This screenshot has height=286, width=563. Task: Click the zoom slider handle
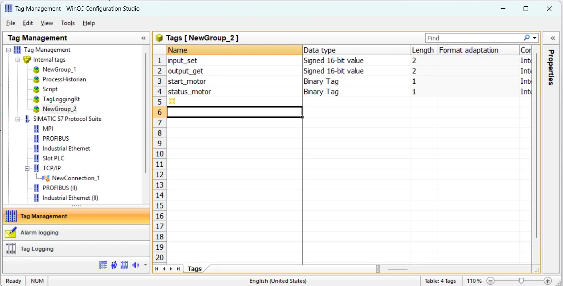[521, 281]
